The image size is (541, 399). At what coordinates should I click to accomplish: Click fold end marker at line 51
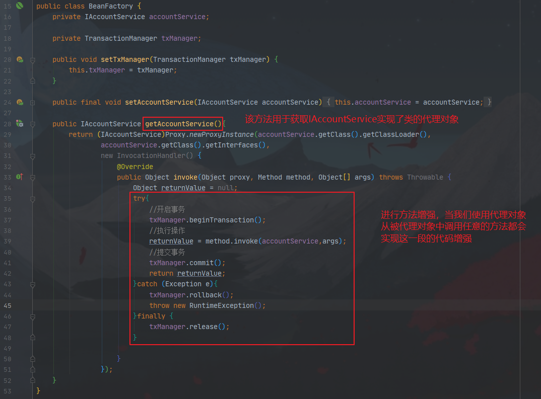point(32,370)
